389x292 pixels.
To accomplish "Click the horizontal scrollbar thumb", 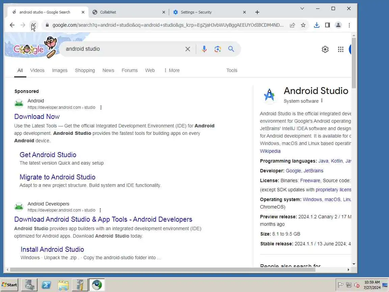I will pyautogui.click(x=162, y=270).
